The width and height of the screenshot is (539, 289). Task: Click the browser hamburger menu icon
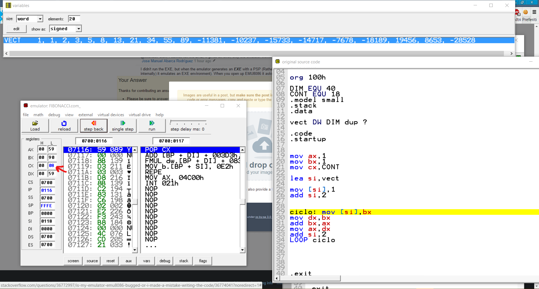[x=534, y=12]
